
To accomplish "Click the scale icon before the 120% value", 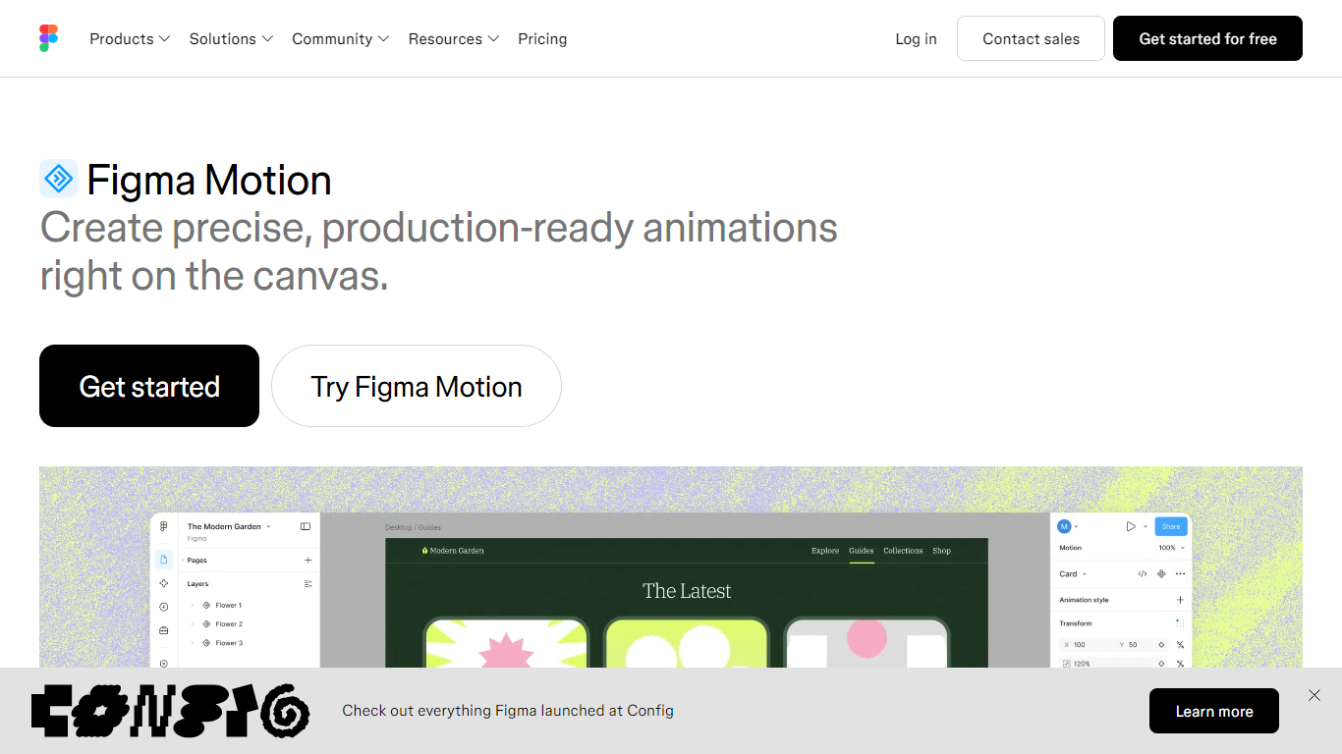I will (x=1067, y=664).
